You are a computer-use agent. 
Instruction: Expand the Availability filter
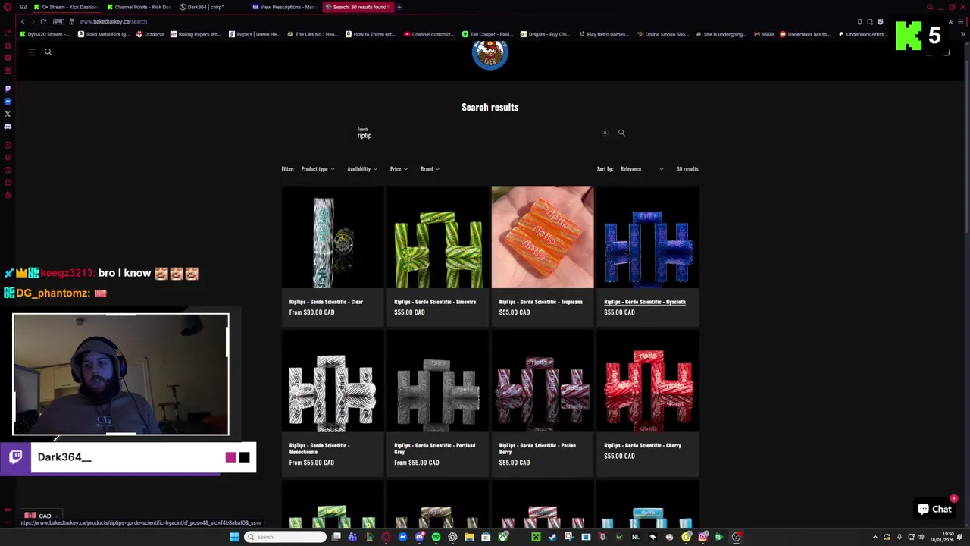(362, 169)
